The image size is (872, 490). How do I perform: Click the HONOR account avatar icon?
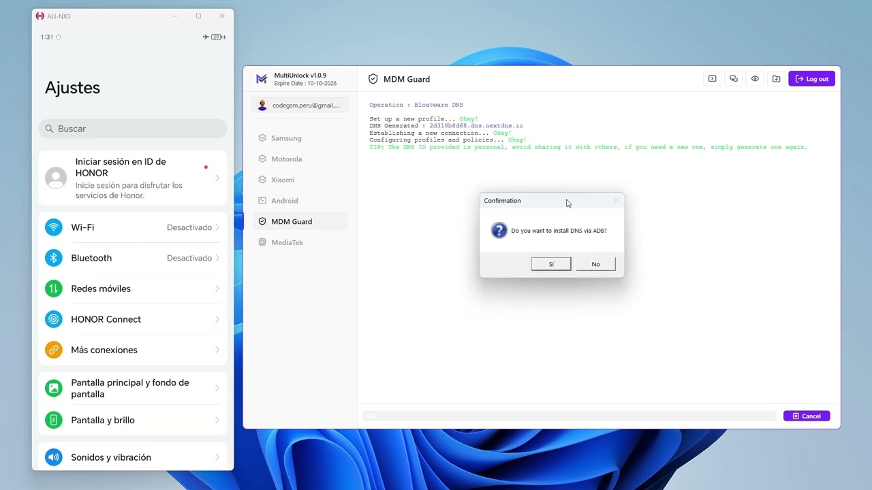pos(56,178)
